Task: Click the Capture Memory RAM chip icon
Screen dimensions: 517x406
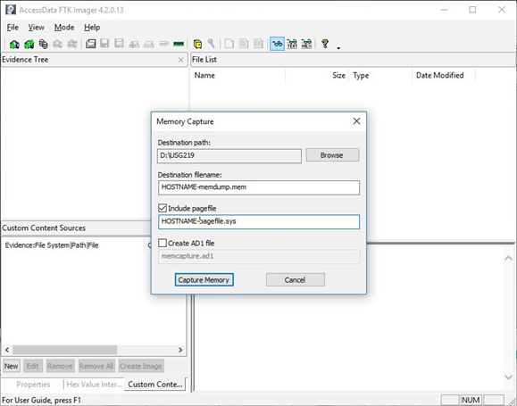Action: [x=179, y=44]
